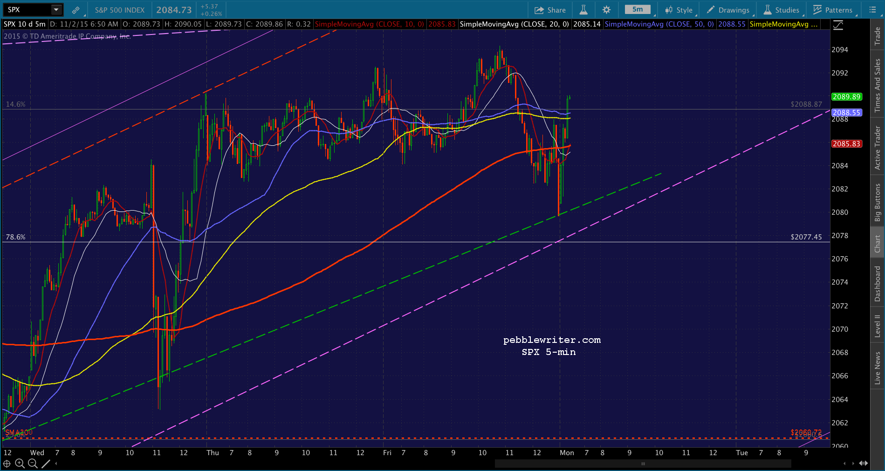885x471 pixels.
Task: Open the Trade side tab
Action: [x=878, y=36]
